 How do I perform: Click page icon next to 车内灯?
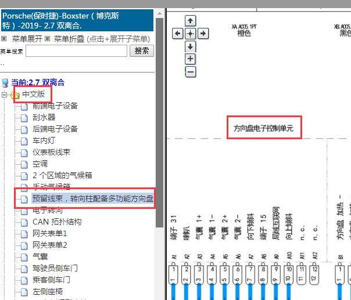(24, 141)
